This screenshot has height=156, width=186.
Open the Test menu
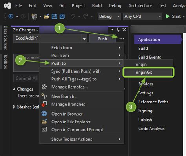[162, 6]
